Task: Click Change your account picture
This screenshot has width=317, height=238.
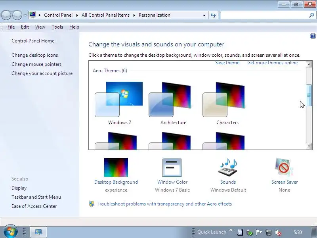Action: [42, 73]
